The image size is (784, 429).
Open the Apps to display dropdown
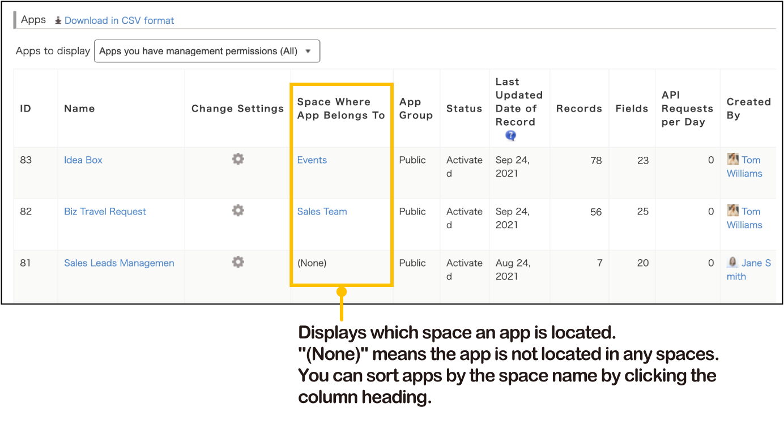207,51
